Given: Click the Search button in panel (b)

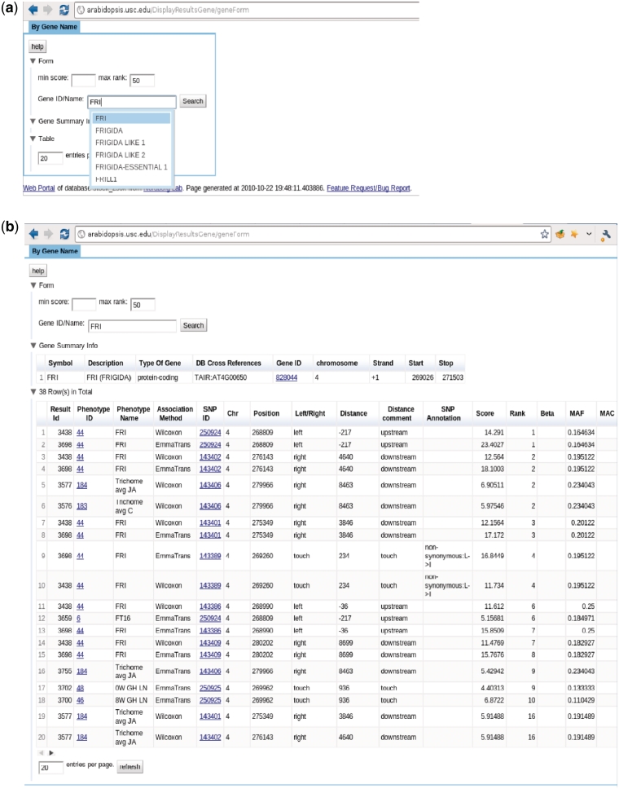Looking at the screenshot, I should [193, 325].
